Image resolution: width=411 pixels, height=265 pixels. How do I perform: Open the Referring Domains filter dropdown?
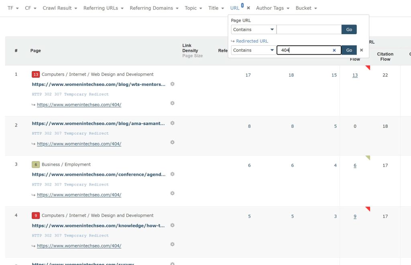[x=154, y=8]
